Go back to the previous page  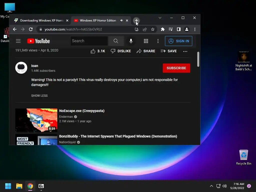click(x=15, y=29)
